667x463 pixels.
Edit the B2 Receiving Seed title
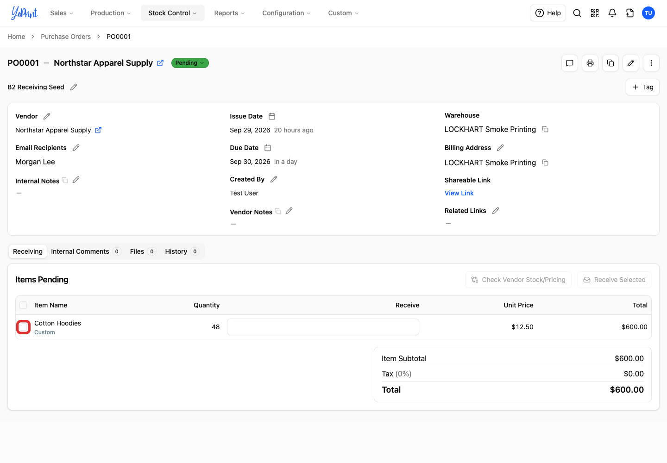pos(74,87)
